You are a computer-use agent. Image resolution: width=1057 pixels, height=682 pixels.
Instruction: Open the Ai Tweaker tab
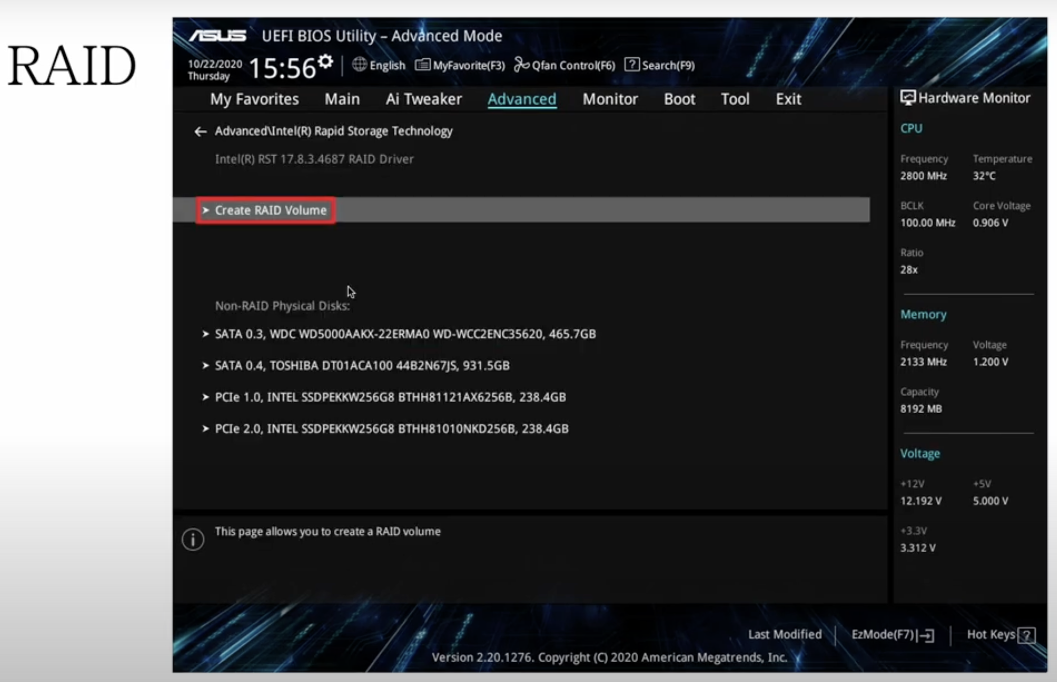tap(424, 99)
